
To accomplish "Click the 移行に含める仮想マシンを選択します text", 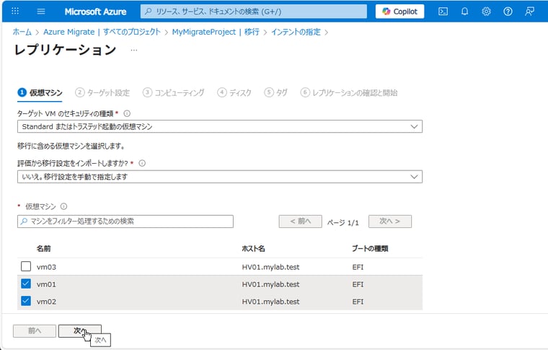I will click(x=71, y=146).
